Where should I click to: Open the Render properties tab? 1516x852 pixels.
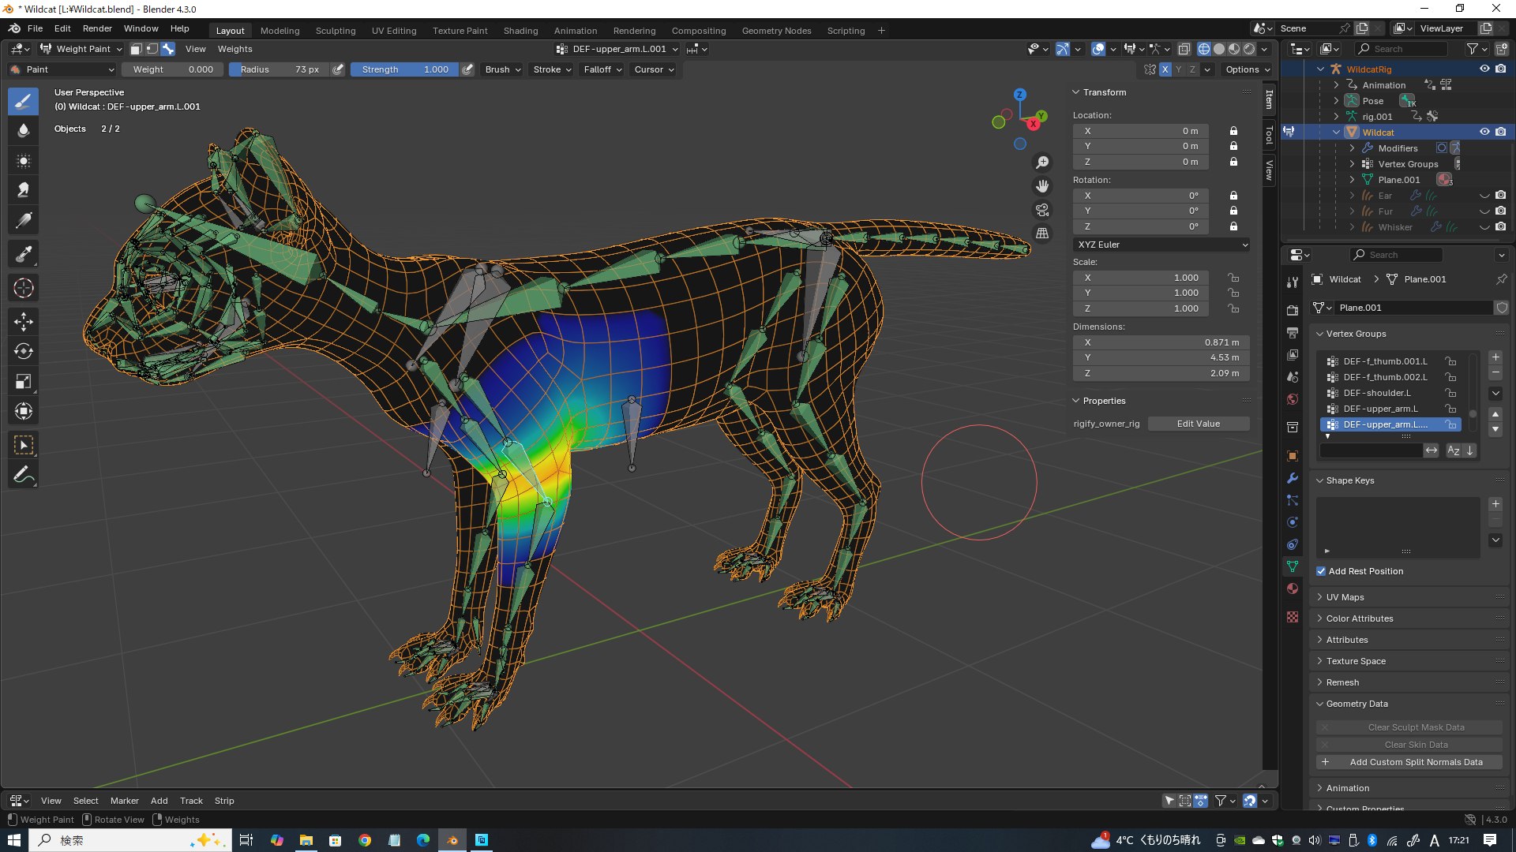(x=1293, y=311)
